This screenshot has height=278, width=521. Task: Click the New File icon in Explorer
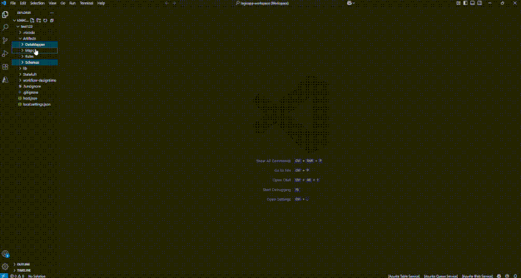coord(32,20)
